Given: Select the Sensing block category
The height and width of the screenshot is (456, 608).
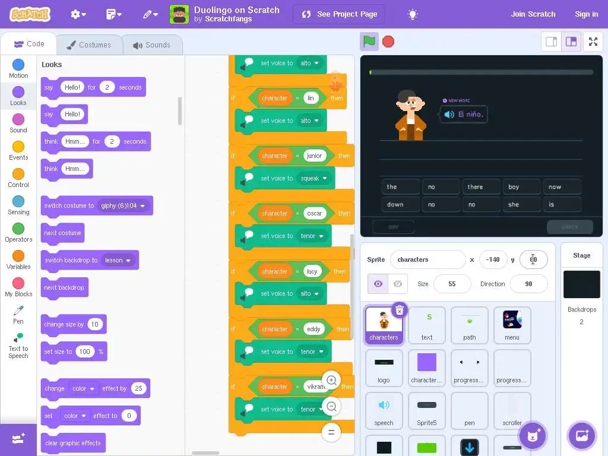Looking at the screenshot, I should point(18,205).
